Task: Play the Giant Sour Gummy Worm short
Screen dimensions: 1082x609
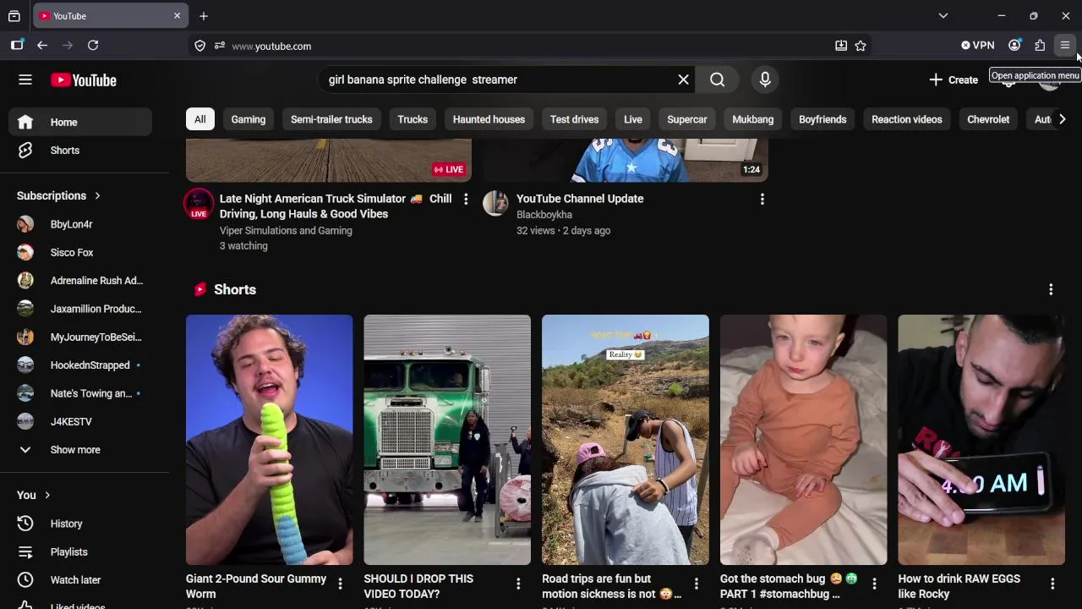Action: tap(270, 440)
